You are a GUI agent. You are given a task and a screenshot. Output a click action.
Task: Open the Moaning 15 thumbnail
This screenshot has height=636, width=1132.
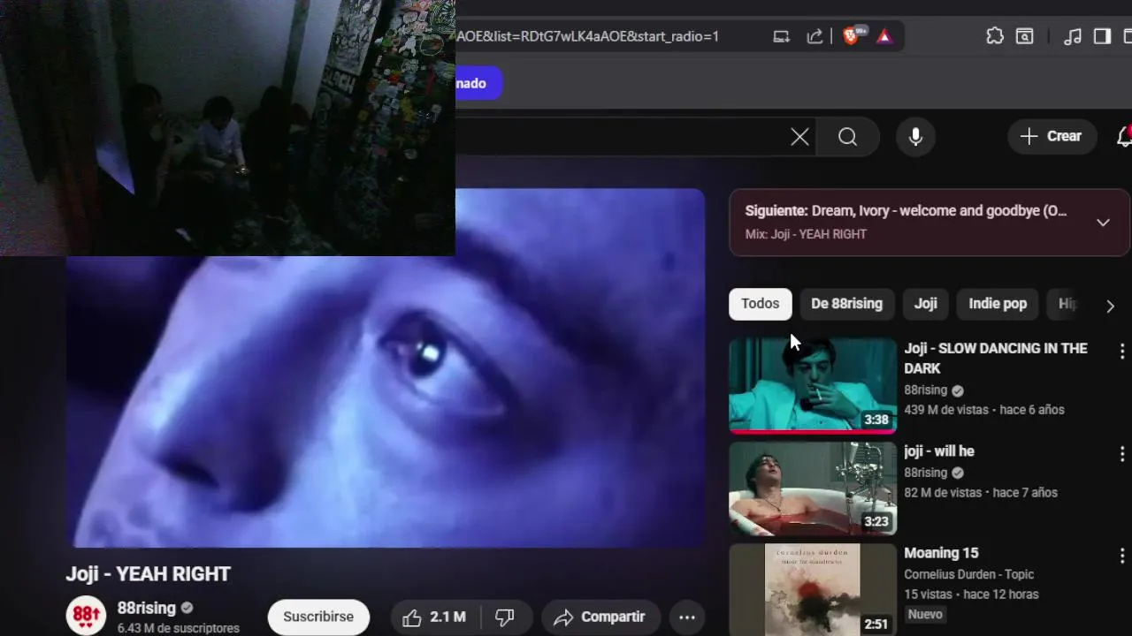click(813, 590)
